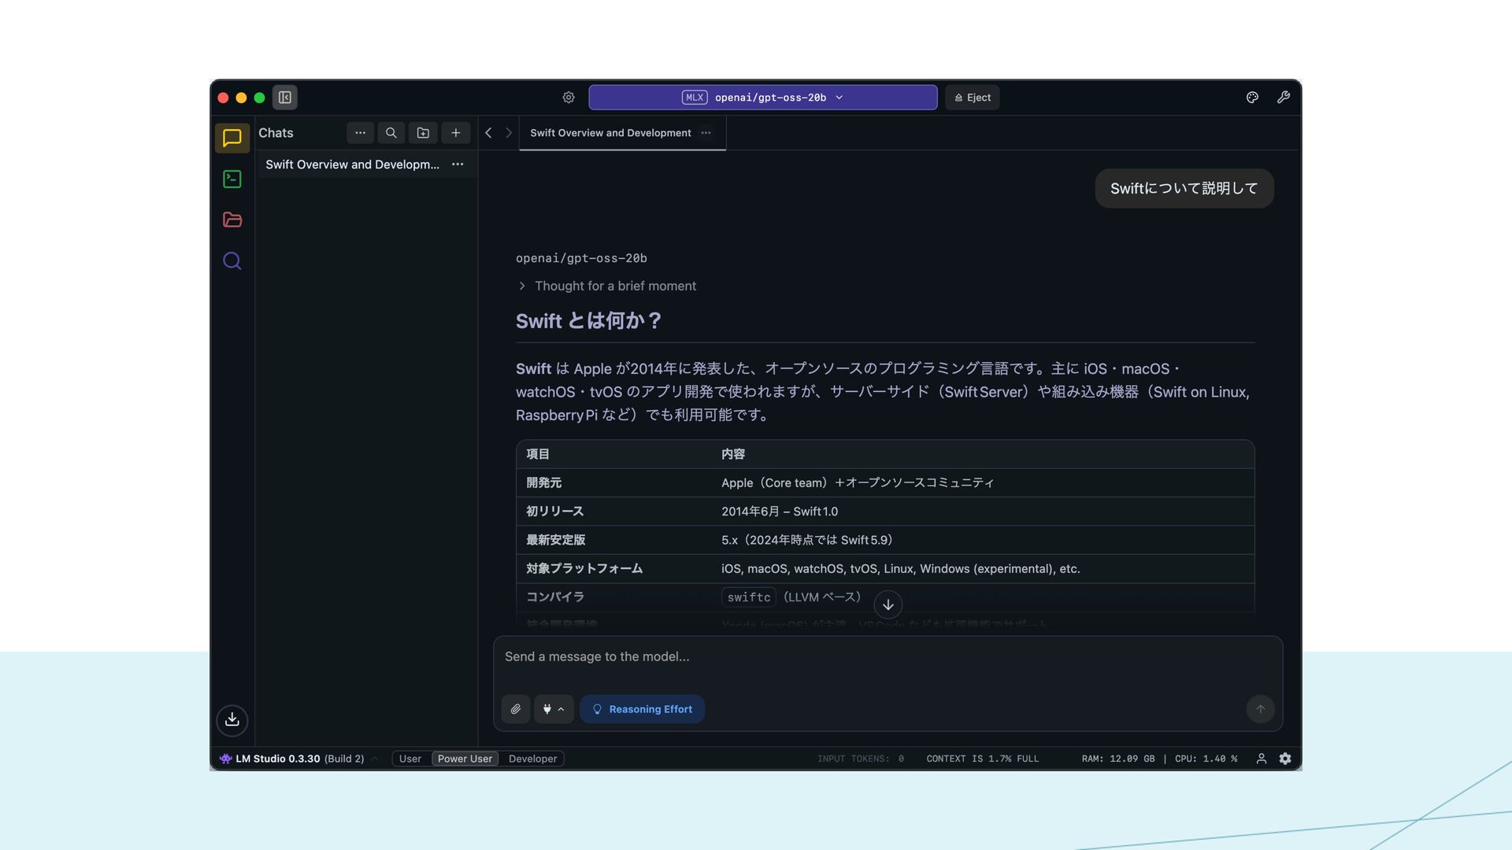Switch to Developer mode
This screenshot has width=1512, height=850.
(532, 759)
